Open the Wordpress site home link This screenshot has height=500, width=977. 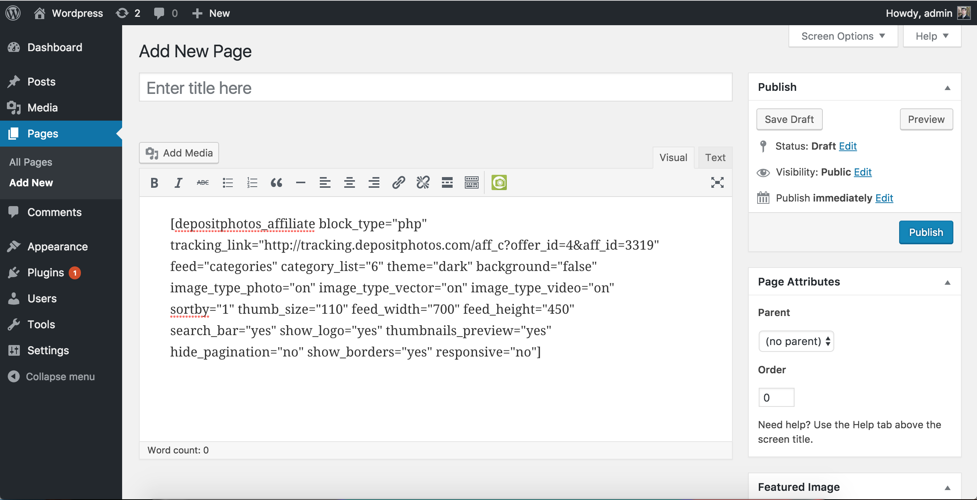[x=68, y=13]
